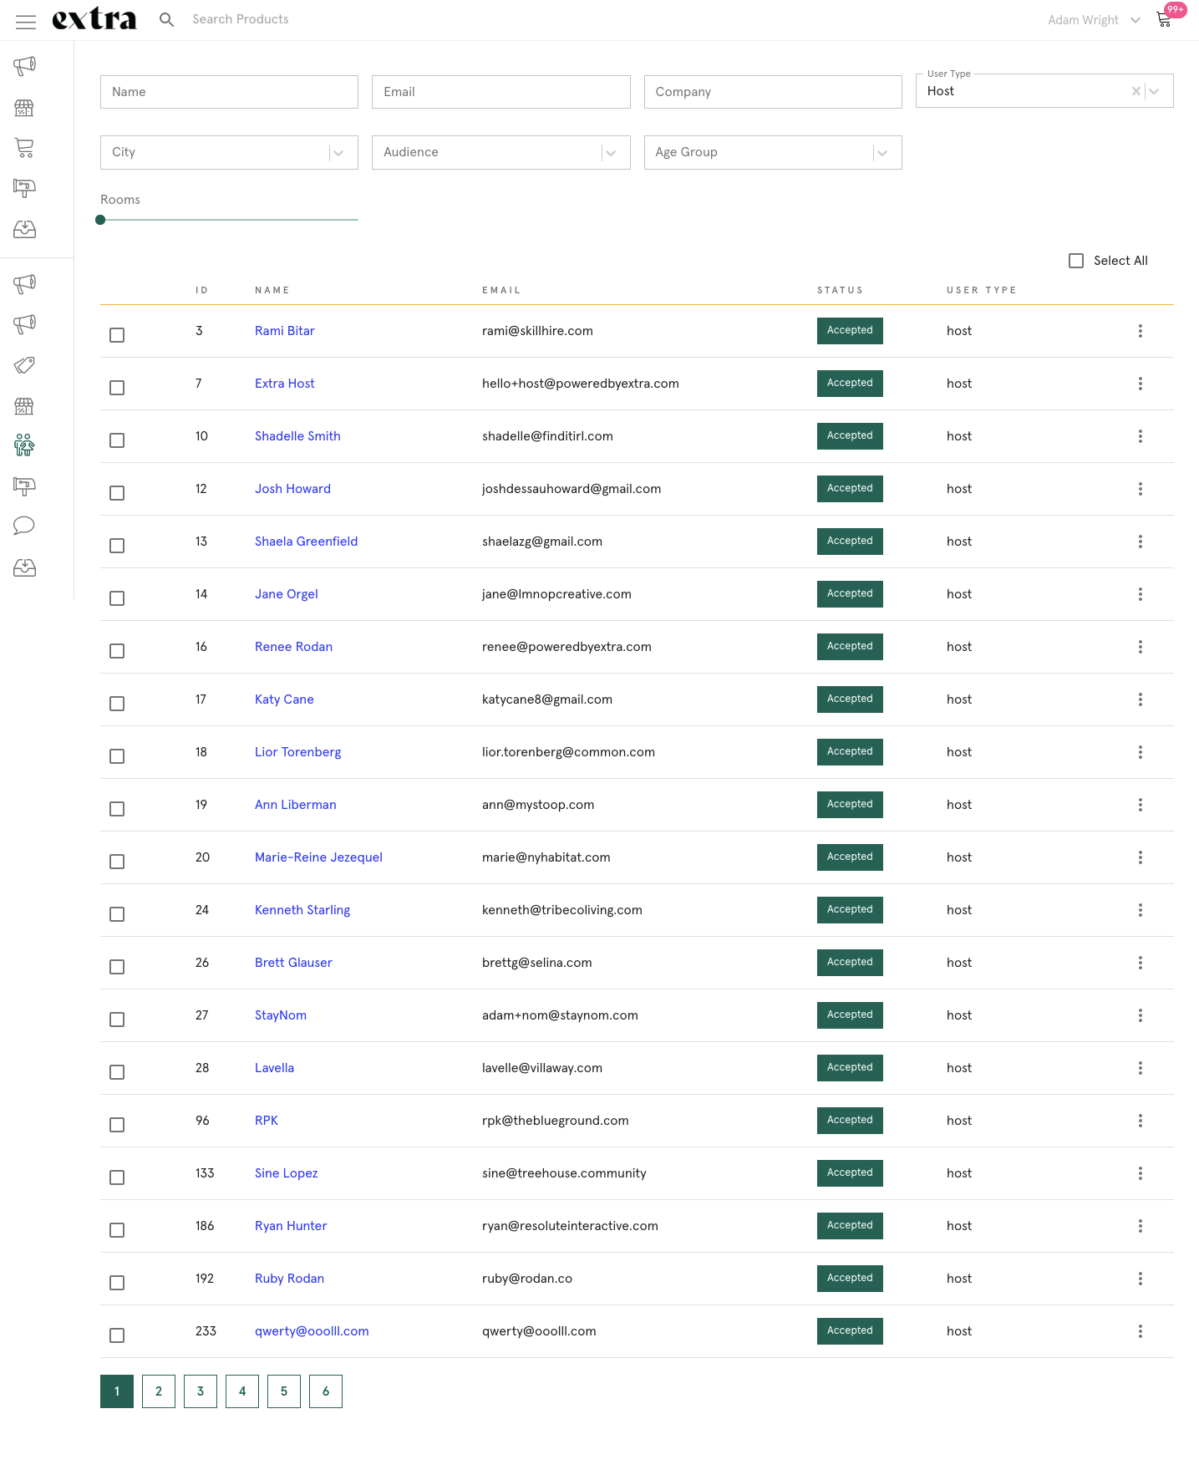Open the price tag sidebar icon

[24, 365]
